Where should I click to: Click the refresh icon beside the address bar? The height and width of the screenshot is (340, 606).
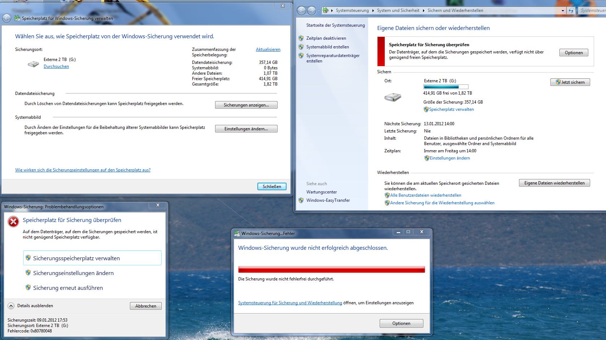point(571,11)
